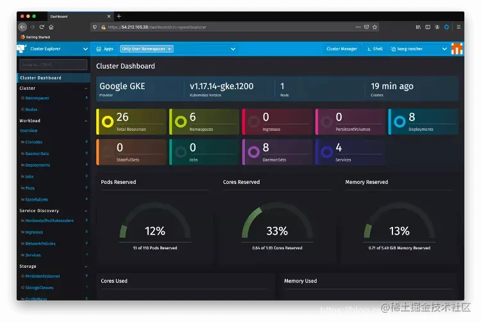The width and height of the screenshot is (481, 323).
Task: Open a new browser tab with plus
Action: tap(119, 16)
